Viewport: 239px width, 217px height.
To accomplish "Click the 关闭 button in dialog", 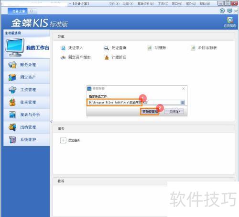I will click(x=174, y=112).
